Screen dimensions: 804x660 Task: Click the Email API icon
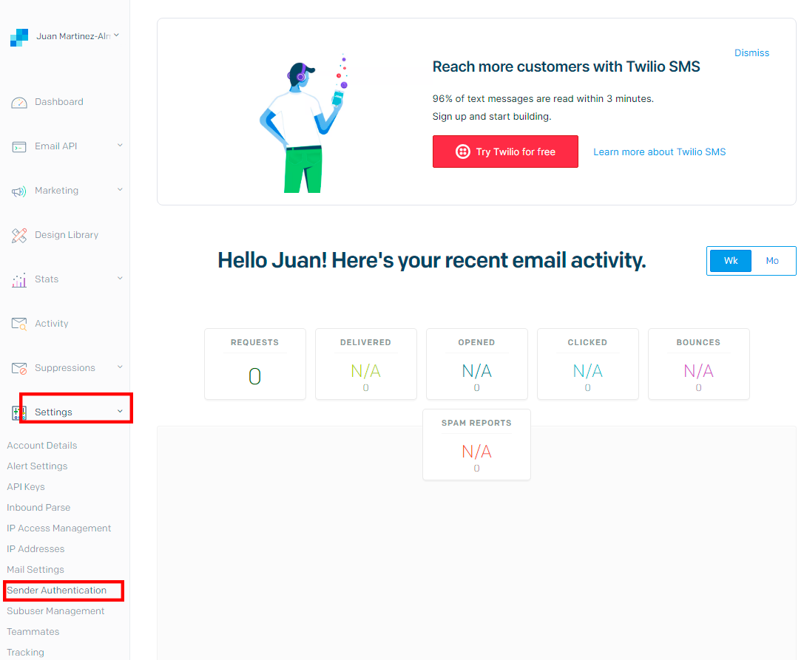(x=19, y=147)
